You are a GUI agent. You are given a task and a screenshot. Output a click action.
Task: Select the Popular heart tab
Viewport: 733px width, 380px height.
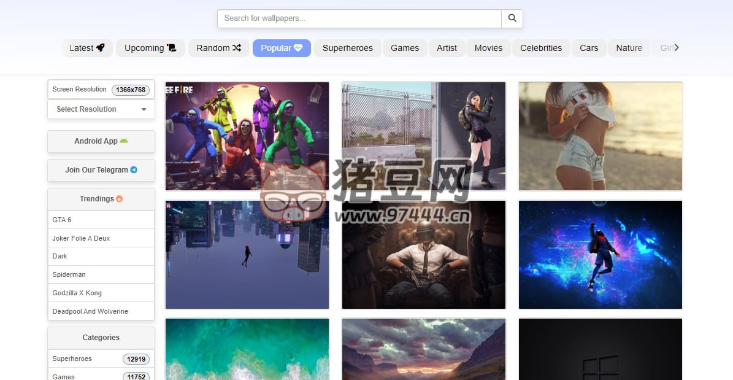(x=282, y=48)
